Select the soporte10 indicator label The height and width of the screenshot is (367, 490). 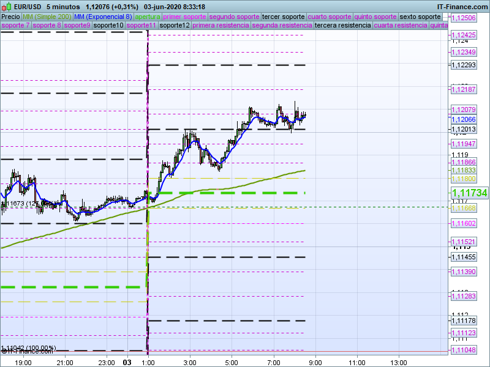(x=109, y=26)
